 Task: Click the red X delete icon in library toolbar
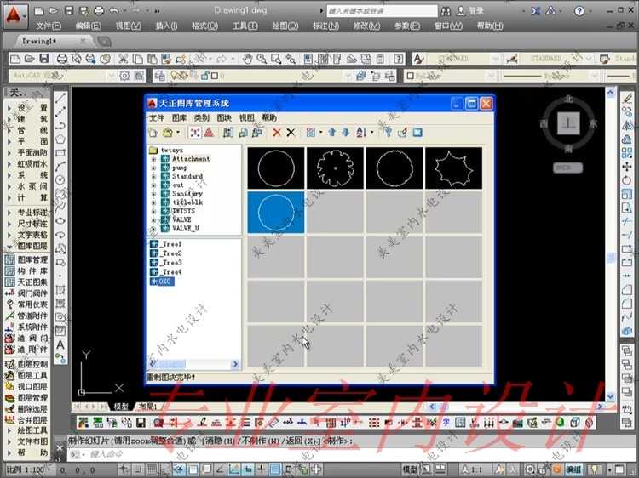pos(277,132)
